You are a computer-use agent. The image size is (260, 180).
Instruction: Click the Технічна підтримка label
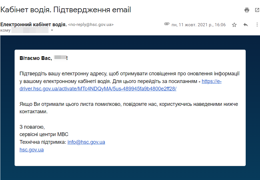(43, 142)
